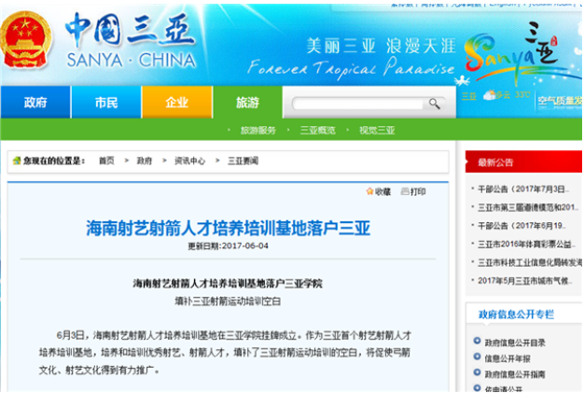Viewport: 584px width, 393px height.
Task: Open the 市民 tab
Action: pos(106,102)
